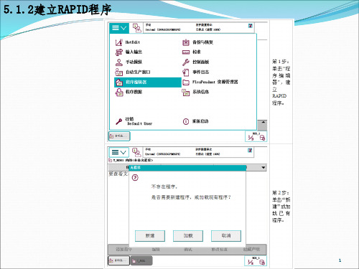This screenshot has width=359, height=269.
Task: Click the 注销 Default User logout item
Action: pyautogui.click(x=134, y=121)
